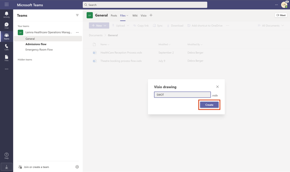Open more options for Lamna Healthcare team
Screen dimensions: 290x172
pos(77,33)
